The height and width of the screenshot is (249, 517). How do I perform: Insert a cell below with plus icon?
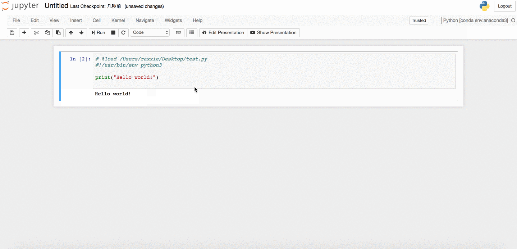click(x=24, y=32)
